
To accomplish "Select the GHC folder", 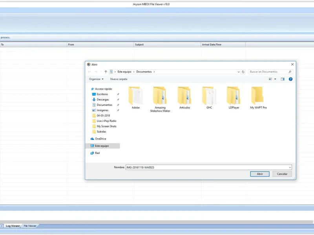I will pyautogui.click(x=209, y=98).
